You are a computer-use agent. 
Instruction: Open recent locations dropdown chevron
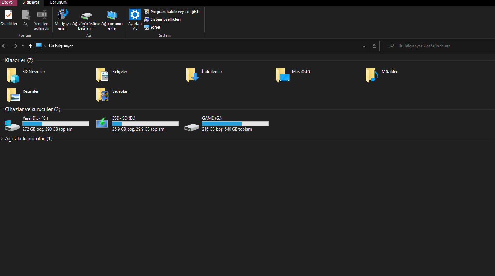tap(23, 46)
